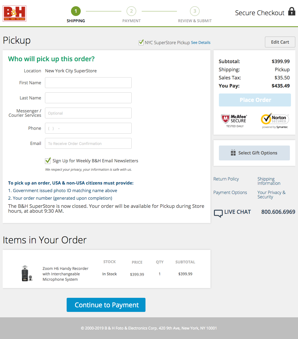This screenshot has height=339, width=298.
Task: Click the secure checkout padlock icon
Action: pos(291,11)
